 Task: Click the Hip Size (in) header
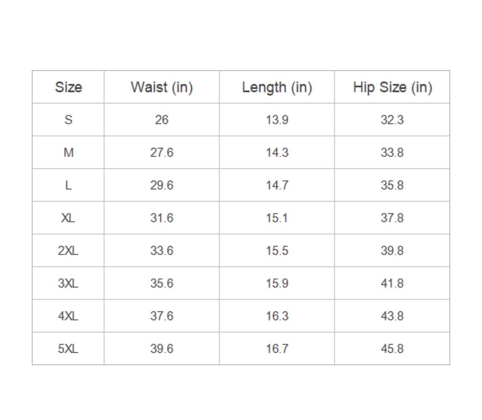tap(393, 87)
